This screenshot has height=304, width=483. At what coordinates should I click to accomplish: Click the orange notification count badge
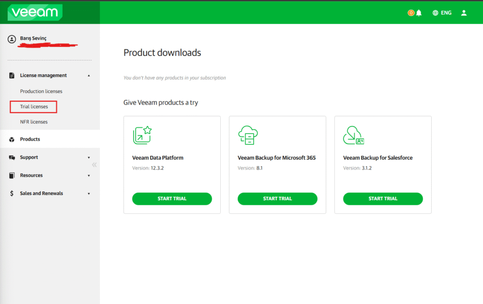[x=411, y=13]
